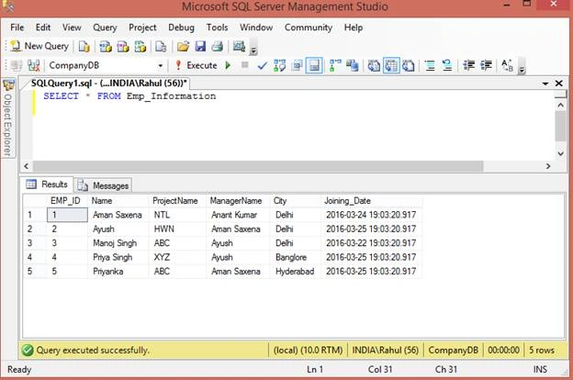The image size is (573, 380).
Task: Click the New Query toolbar button
Action: pyautogui.click(x=39, y=46)
